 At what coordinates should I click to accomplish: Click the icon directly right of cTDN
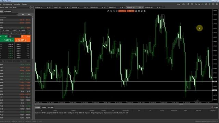pyautogui.click(x=188, y=4)
